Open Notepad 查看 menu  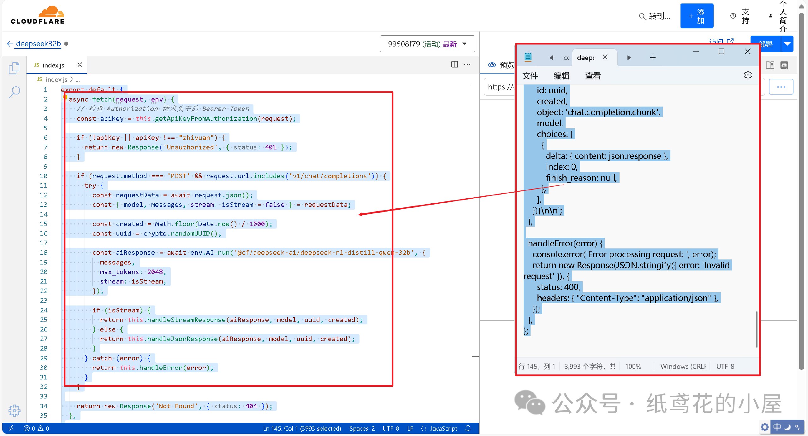(x=593, y=76)
